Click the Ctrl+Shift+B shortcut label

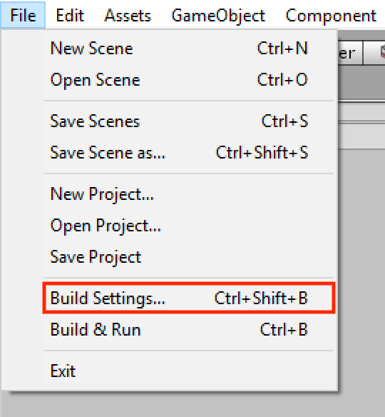[x=261, y=298]
